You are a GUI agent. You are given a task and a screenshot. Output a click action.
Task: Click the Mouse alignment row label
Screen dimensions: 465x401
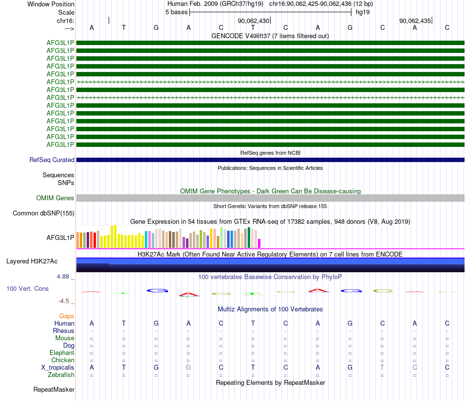click(x=65, y=338)
